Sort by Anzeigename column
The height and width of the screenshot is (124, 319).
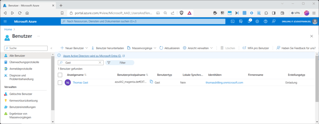point(77,75)
